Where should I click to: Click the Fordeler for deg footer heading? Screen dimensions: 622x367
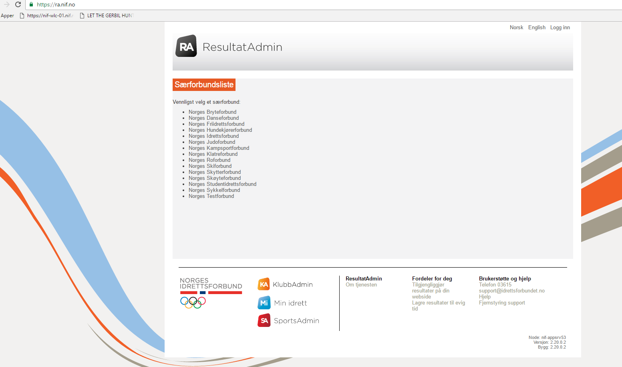[x=432, y=278]
